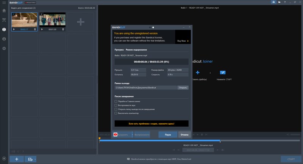The width and height of the screenshot is (303, 164).
Task: Expand the upload dropdown arrow
Action: pyautogui.click(x=132, y=135)
